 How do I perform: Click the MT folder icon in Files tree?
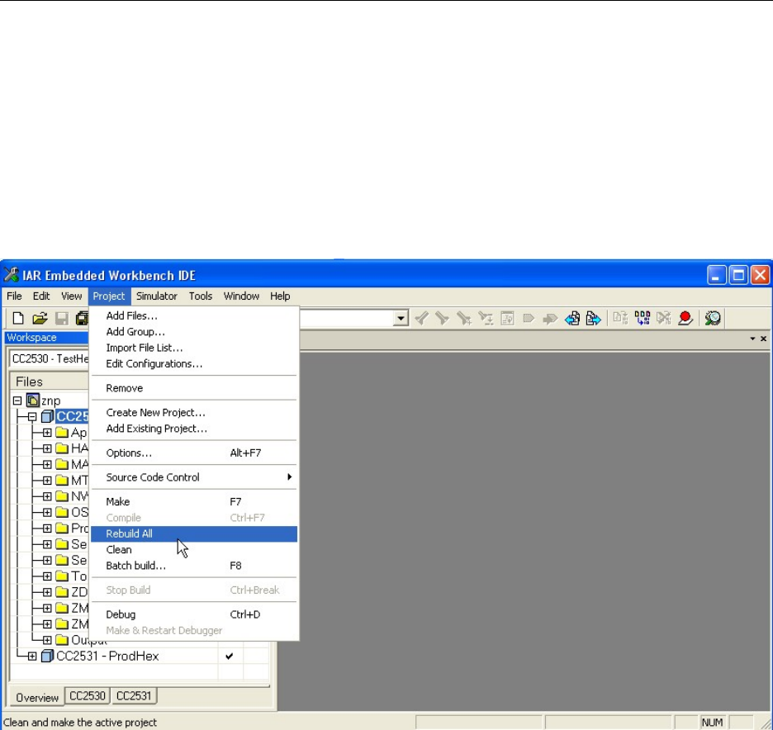(x=62, y=480)
